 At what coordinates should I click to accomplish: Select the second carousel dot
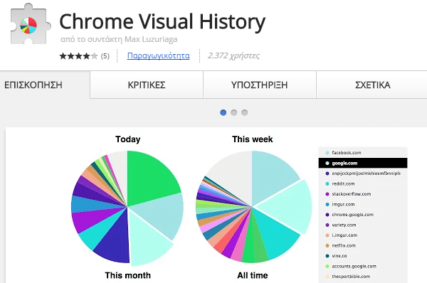(x=233, y=112)
